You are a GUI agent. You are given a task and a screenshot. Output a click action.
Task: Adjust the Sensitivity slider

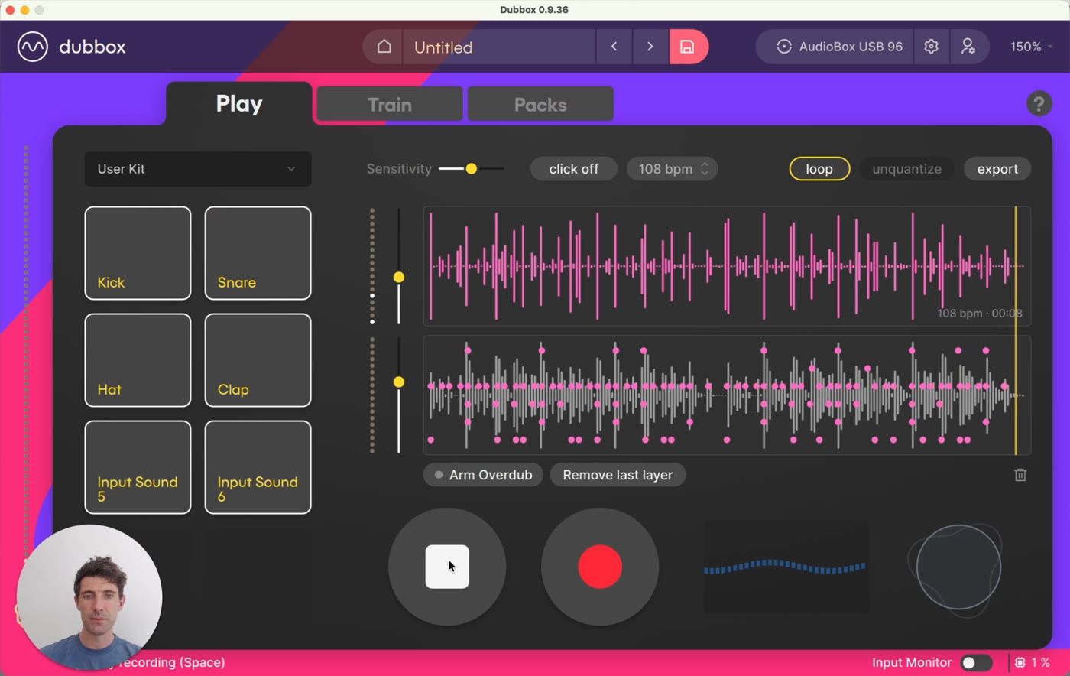pos(472,169)
